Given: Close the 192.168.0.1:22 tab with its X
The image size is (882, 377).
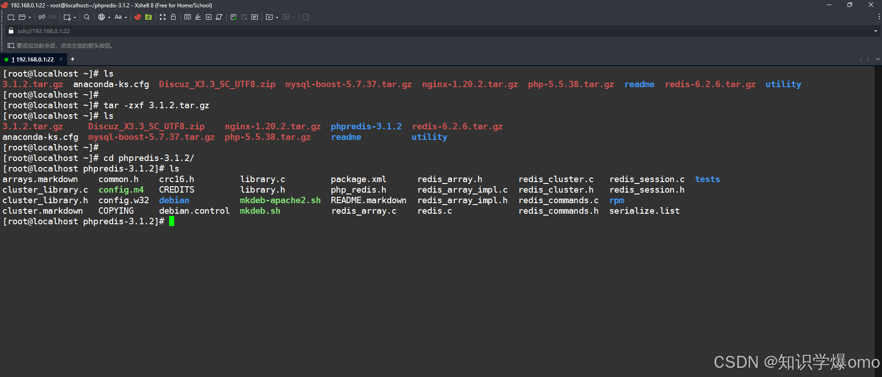Looking at the screenshot, I should (x=61, y=59).
